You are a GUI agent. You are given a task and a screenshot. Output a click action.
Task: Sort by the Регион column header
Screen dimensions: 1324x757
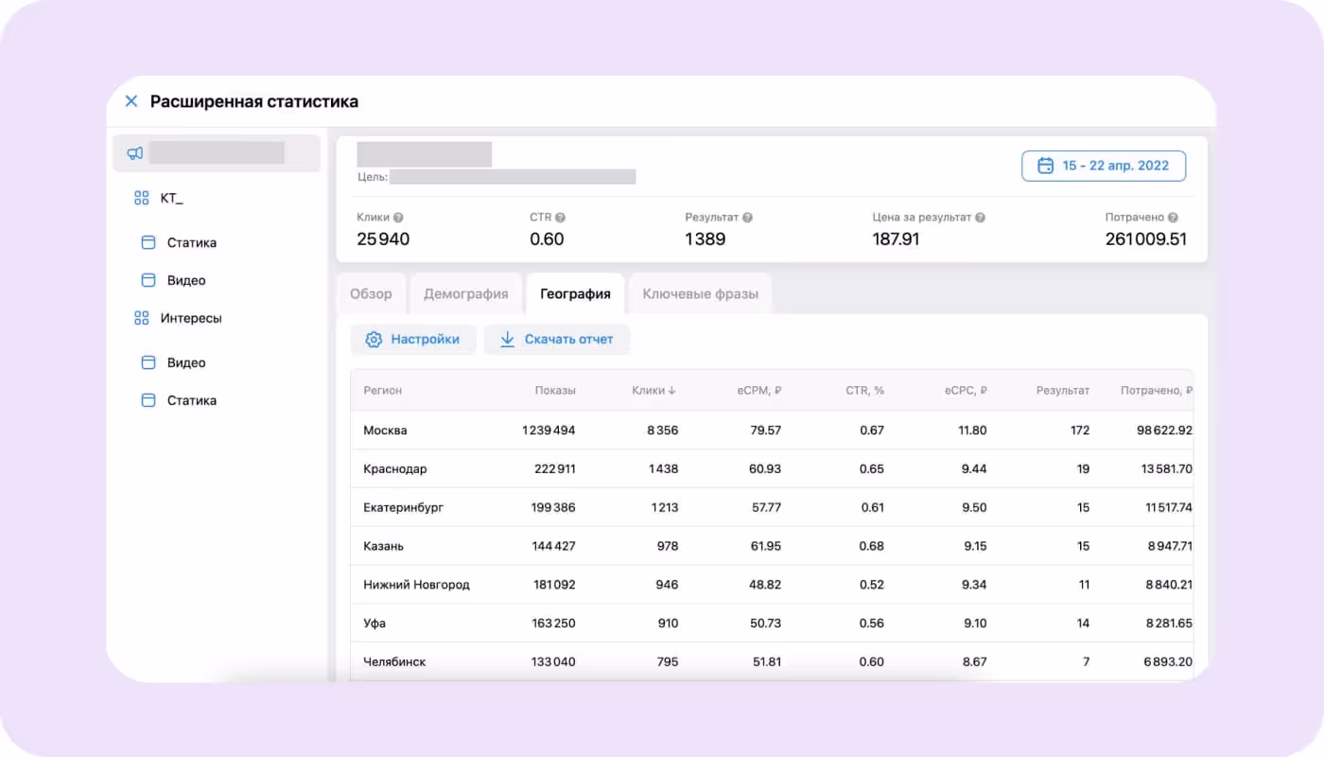(382, 391)
